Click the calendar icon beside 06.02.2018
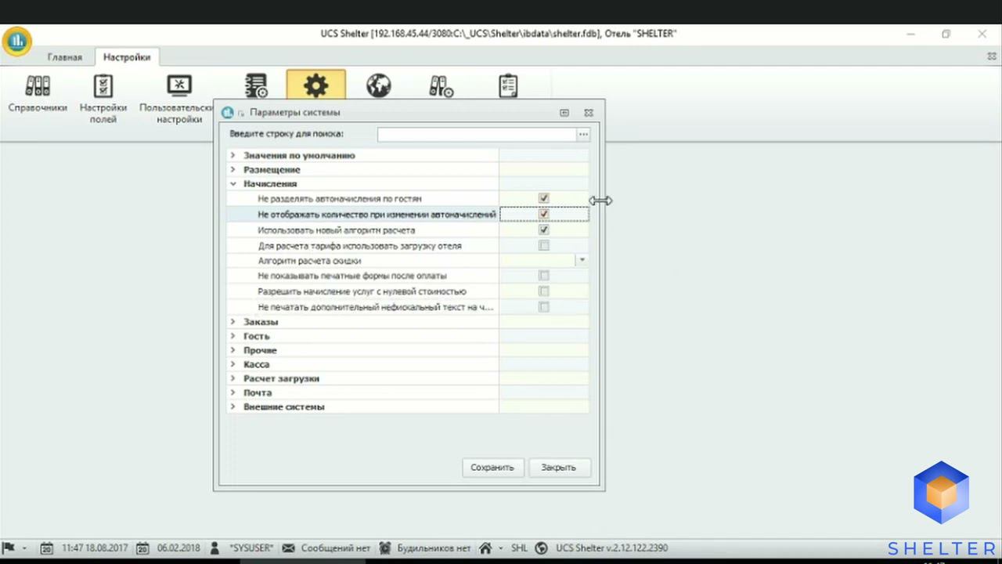This screenshot has height=564, width=1002. click(x=142, y=548)
